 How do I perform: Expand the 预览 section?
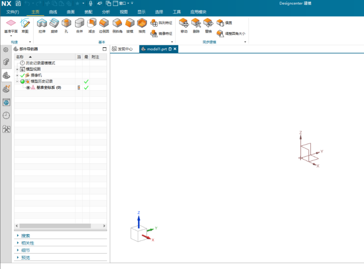[25, 257]
